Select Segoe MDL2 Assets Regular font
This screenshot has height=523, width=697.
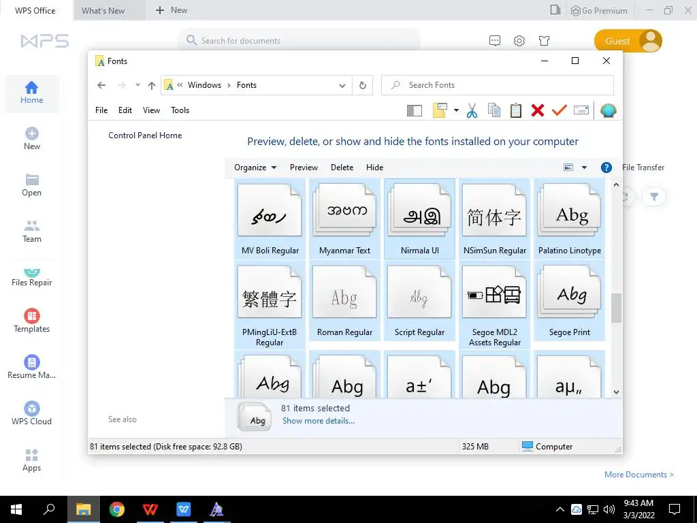[494, 305]
